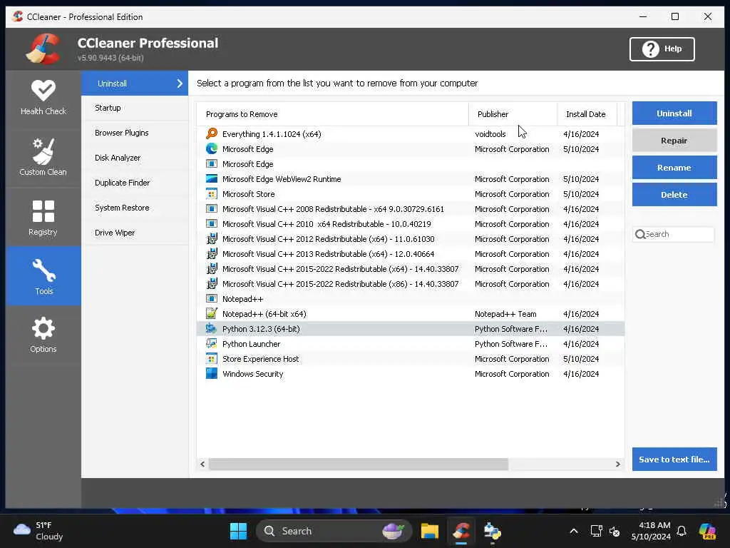This screenshot has width=730, height=548.
Task: Select Visual C++ 2015-2022 Redistributable (x64) row
Action: coord(410,269)
